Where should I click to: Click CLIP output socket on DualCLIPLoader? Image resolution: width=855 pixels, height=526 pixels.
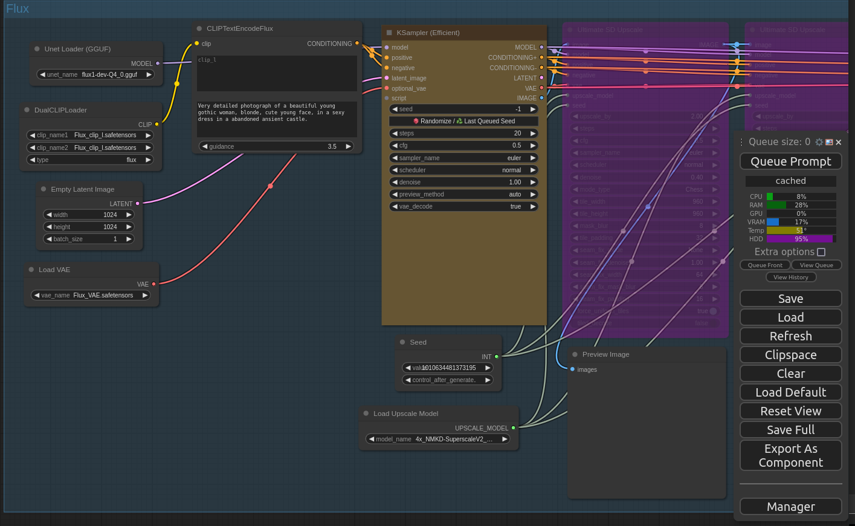(157, 125)
